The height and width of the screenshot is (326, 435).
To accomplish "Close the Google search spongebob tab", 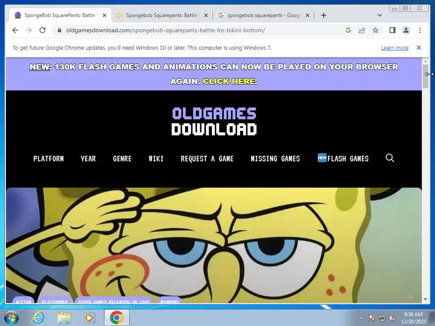I will [x=308, y=15].
